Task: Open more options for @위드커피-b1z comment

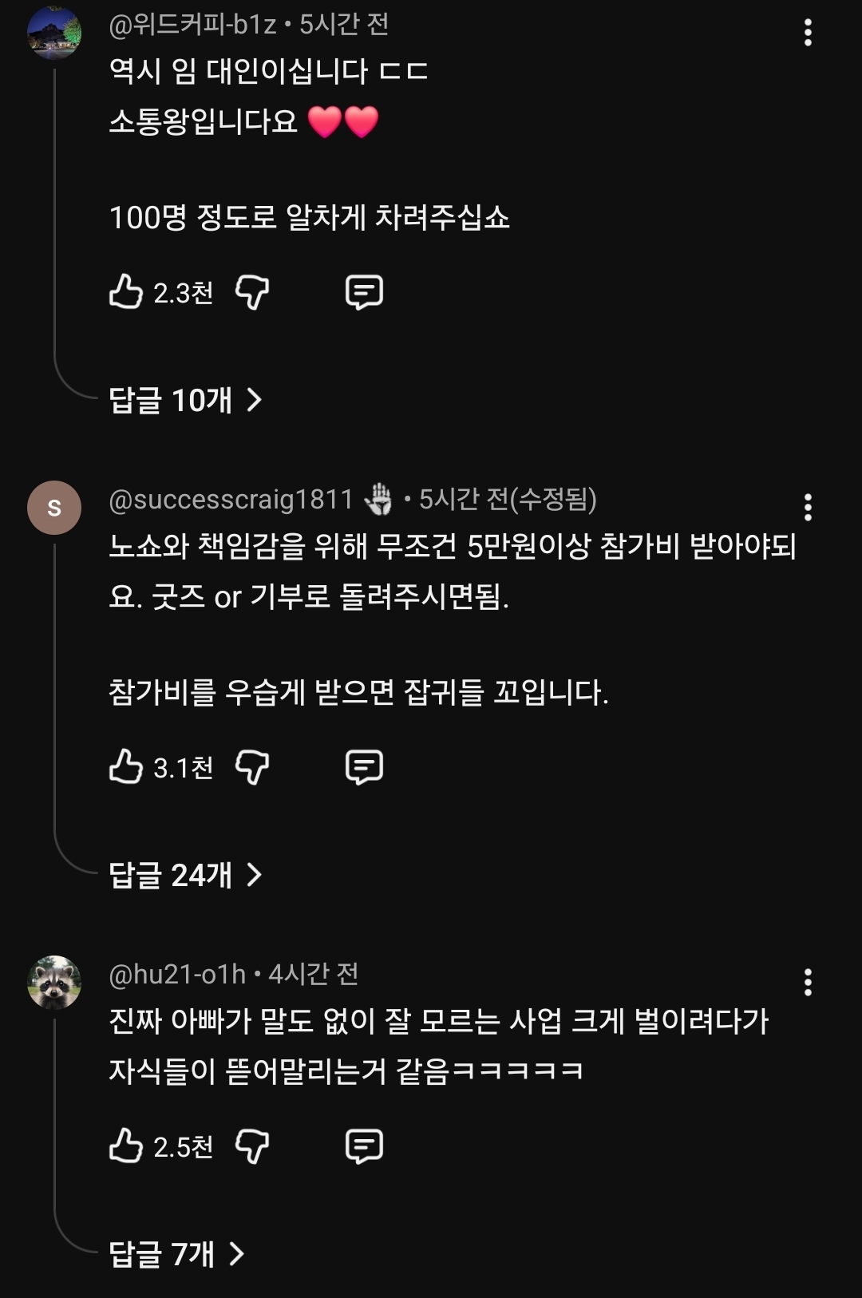Action: 808,33
